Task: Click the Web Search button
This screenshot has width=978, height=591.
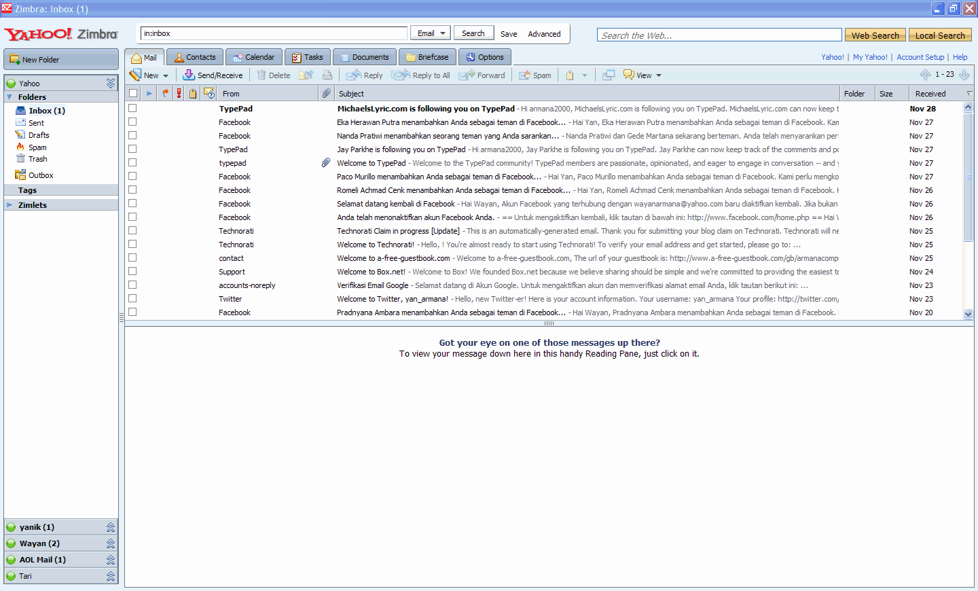Action: click(x=875, y=35)
